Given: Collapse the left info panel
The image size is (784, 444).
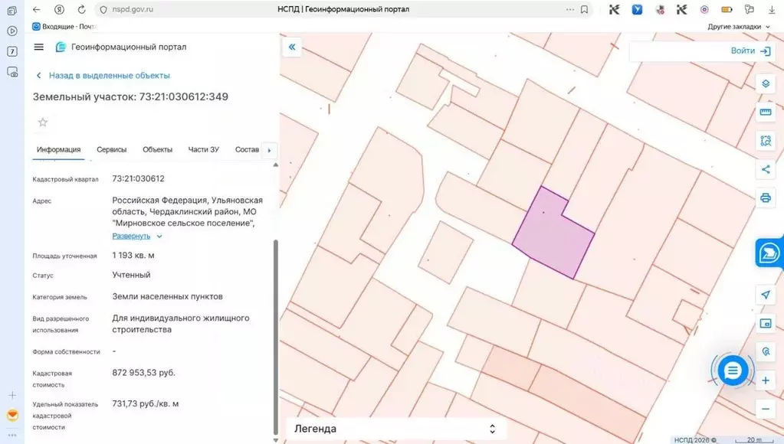Looking at the screenshot, I should click(x=292, y=47).
